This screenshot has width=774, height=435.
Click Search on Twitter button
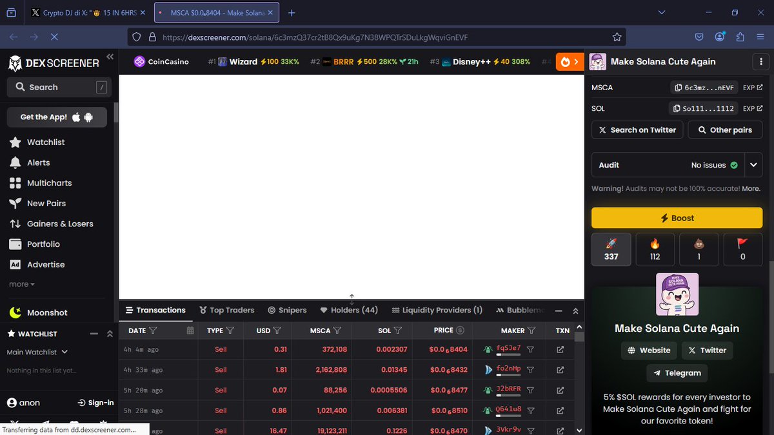[637, 130]
